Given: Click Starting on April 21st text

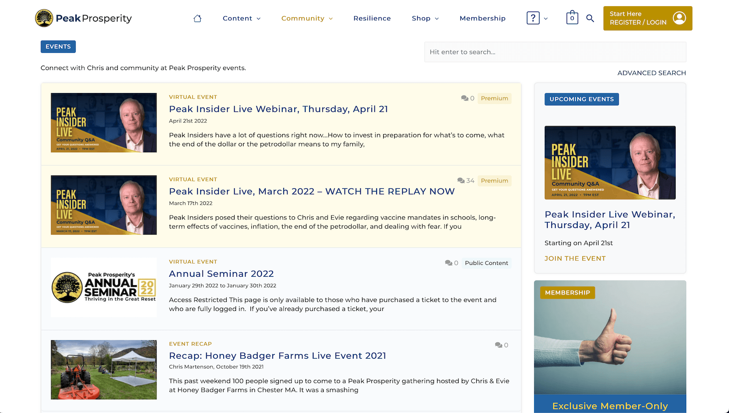Looking at the screenshot, I should 579,243.
